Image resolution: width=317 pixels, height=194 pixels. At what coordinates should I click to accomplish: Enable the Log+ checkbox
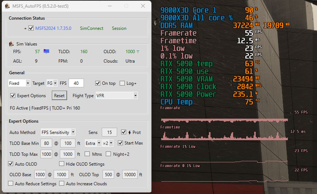tap(122, 83)
